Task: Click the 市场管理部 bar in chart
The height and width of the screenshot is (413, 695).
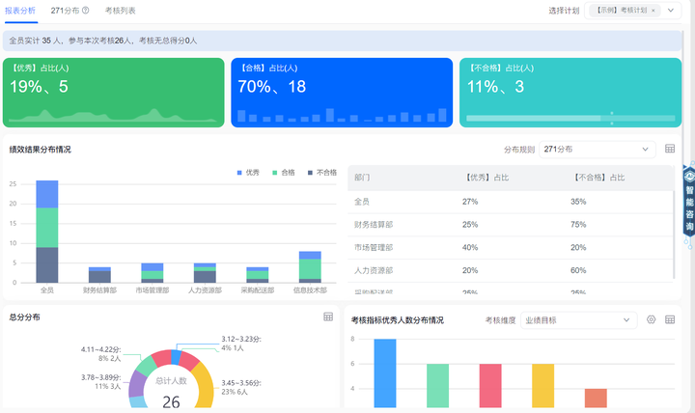Action: click(x=153, y=273)
